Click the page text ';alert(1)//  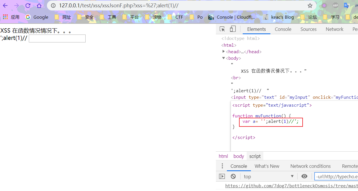pos(14,38)
